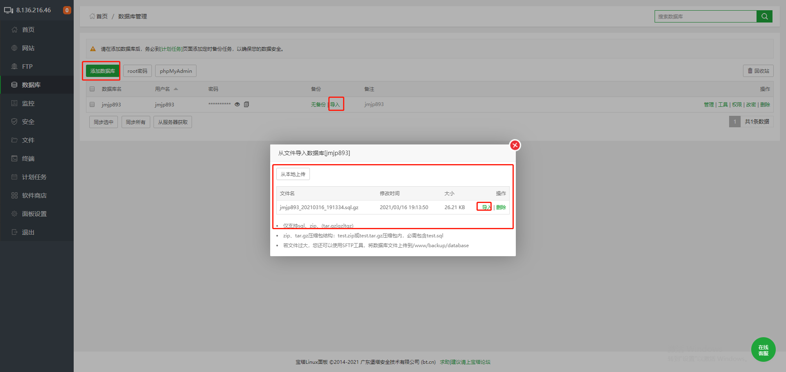Click the home icon in breadcrumb
Screen dimensions: 786x372
92,16
